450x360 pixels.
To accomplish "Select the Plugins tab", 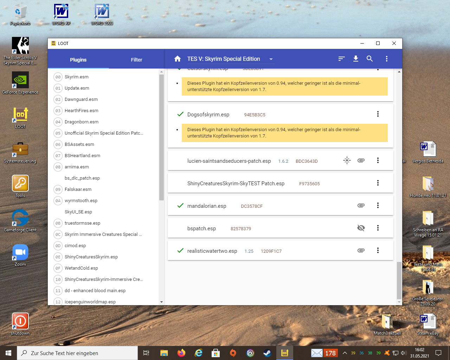I will [x=78, y=60].
